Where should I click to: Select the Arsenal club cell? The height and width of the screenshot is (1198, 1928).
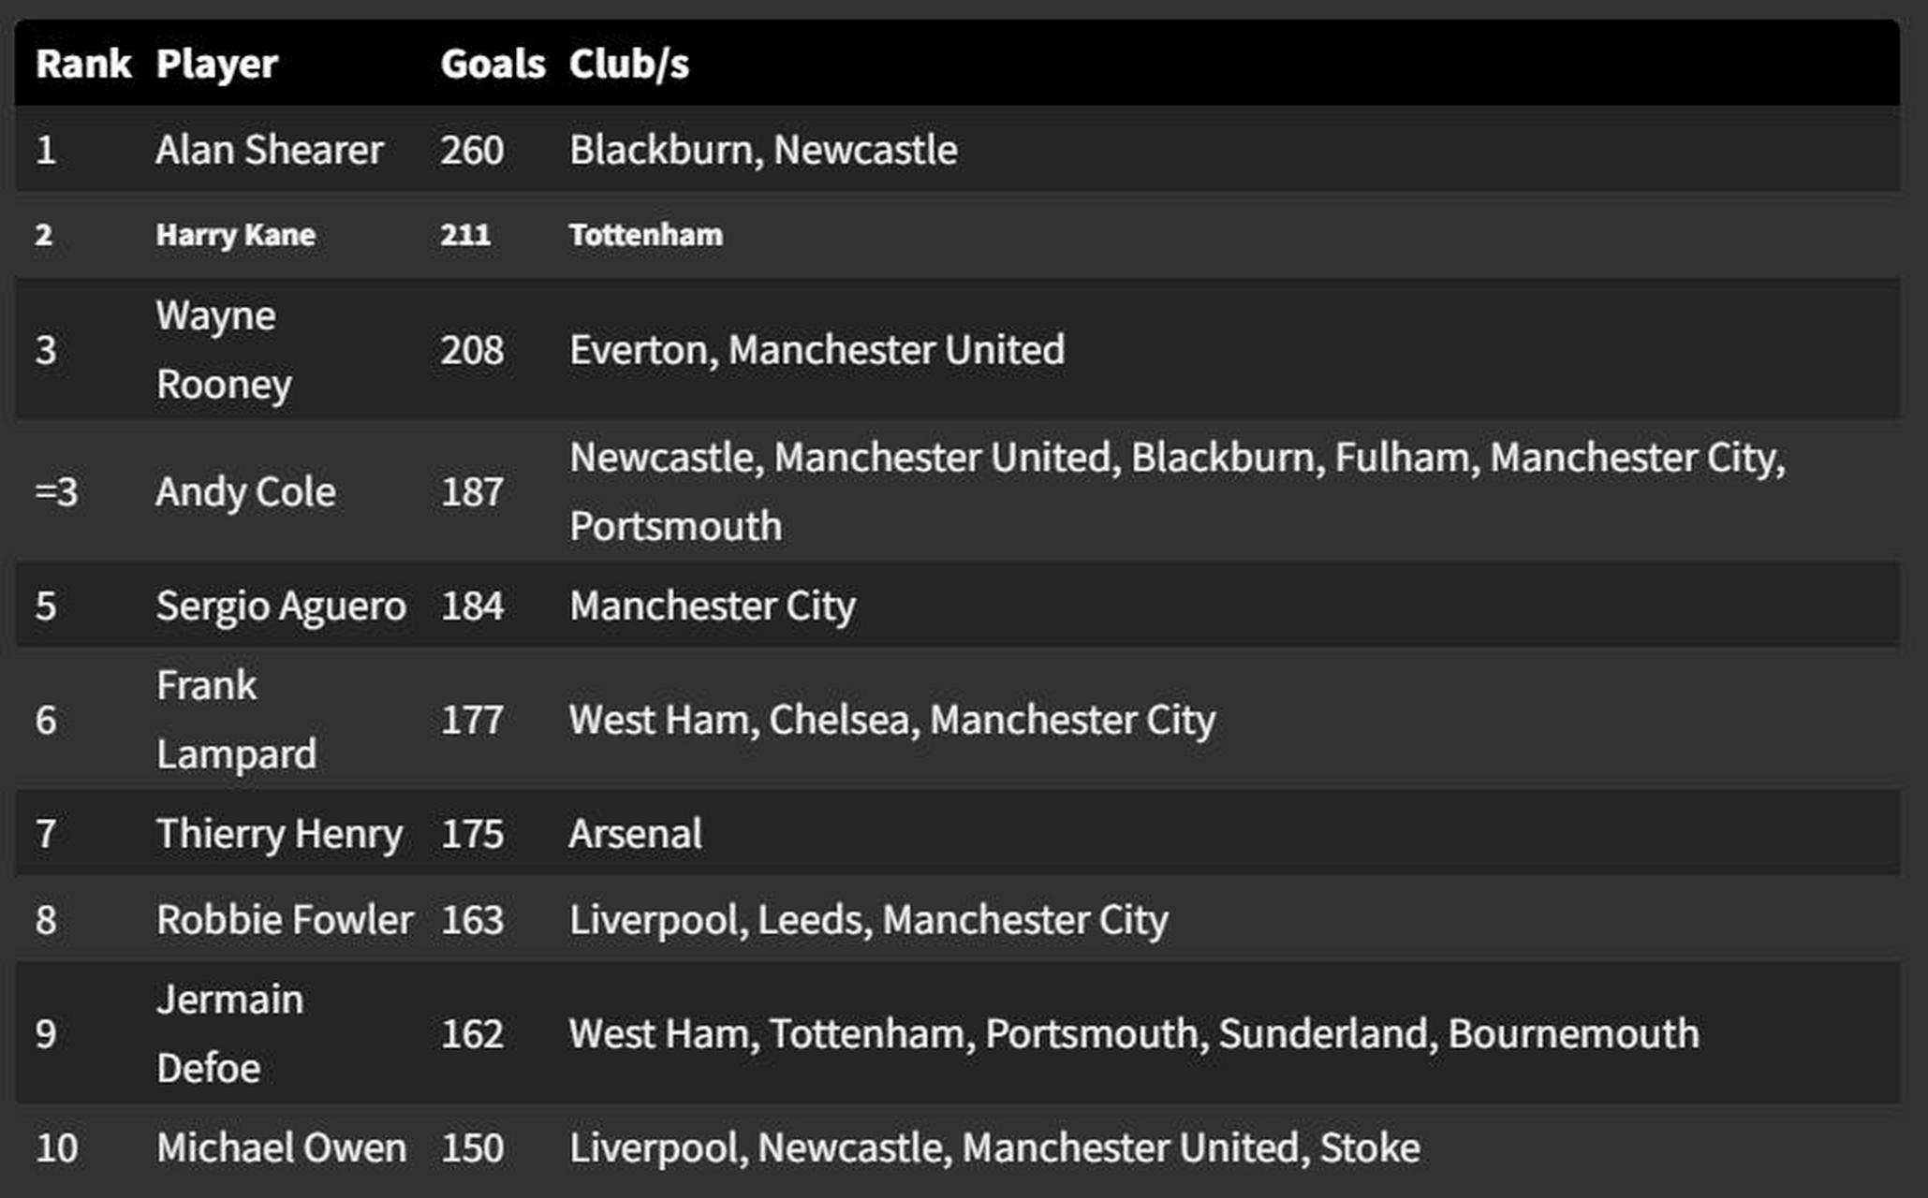click(635, 833)
